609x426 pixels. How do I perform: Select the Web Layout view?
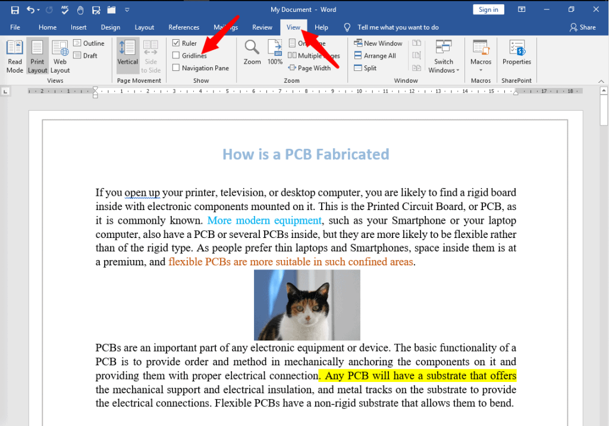(59, 55)
